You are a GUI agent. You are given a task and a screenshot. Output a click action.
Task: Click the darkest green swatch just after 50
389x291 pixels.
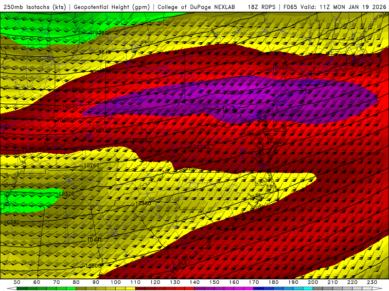[22, 289]
